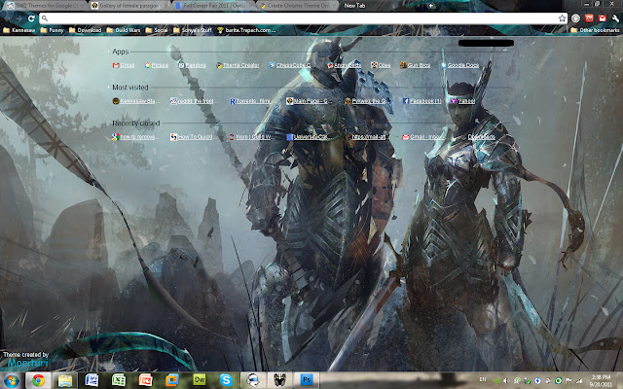623x389 pixels.
Task: Switch to the Fall Career Fair 2011 tab
Action: tap(212, 6)
